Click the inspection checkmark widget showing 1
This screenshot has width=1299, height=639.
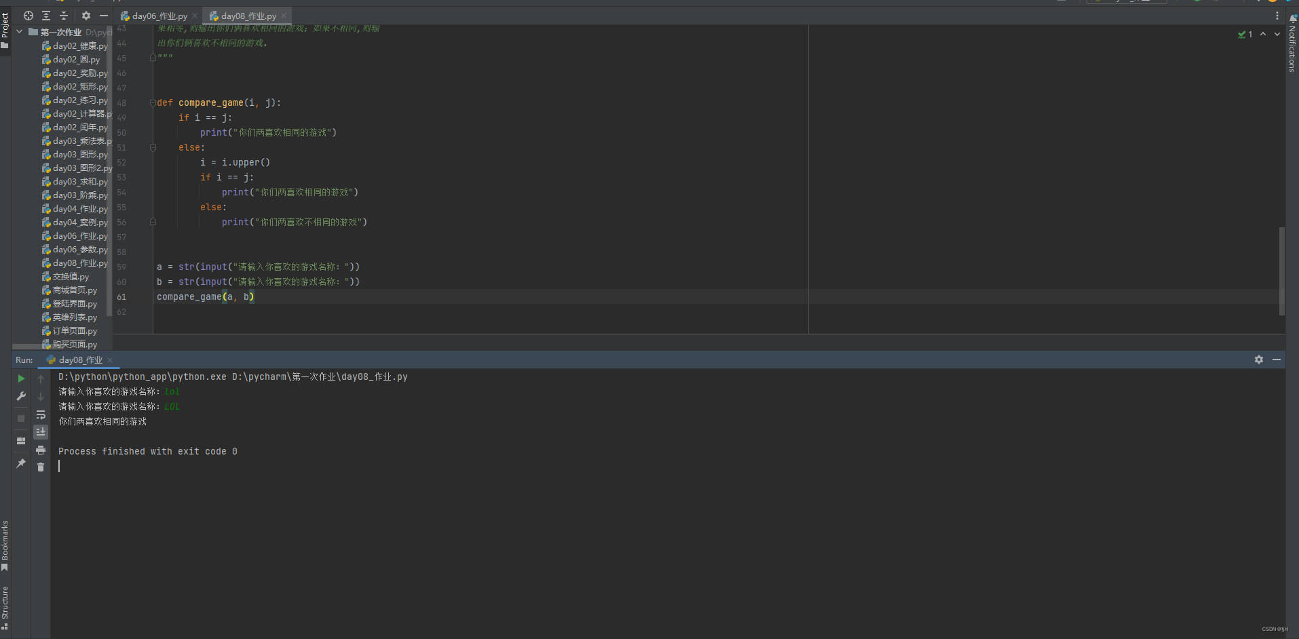1245,35
